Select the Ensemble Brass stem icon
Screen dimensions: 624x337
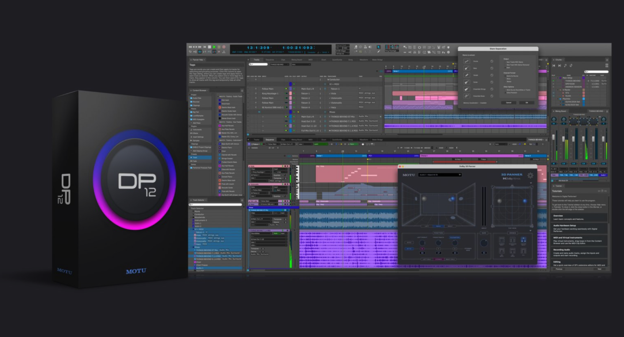coord(467,96)
